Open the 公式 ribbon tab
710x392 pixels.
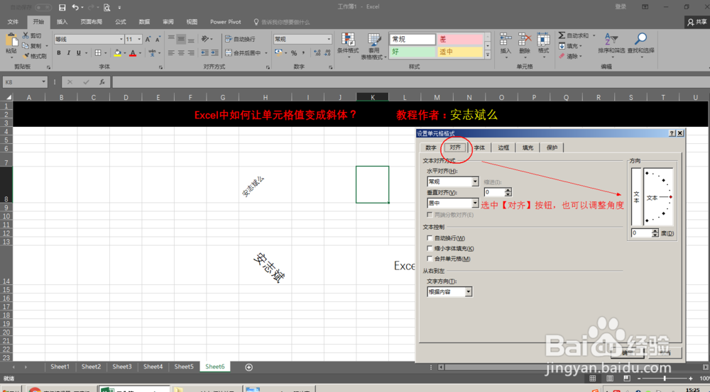[x=121, y=22]
